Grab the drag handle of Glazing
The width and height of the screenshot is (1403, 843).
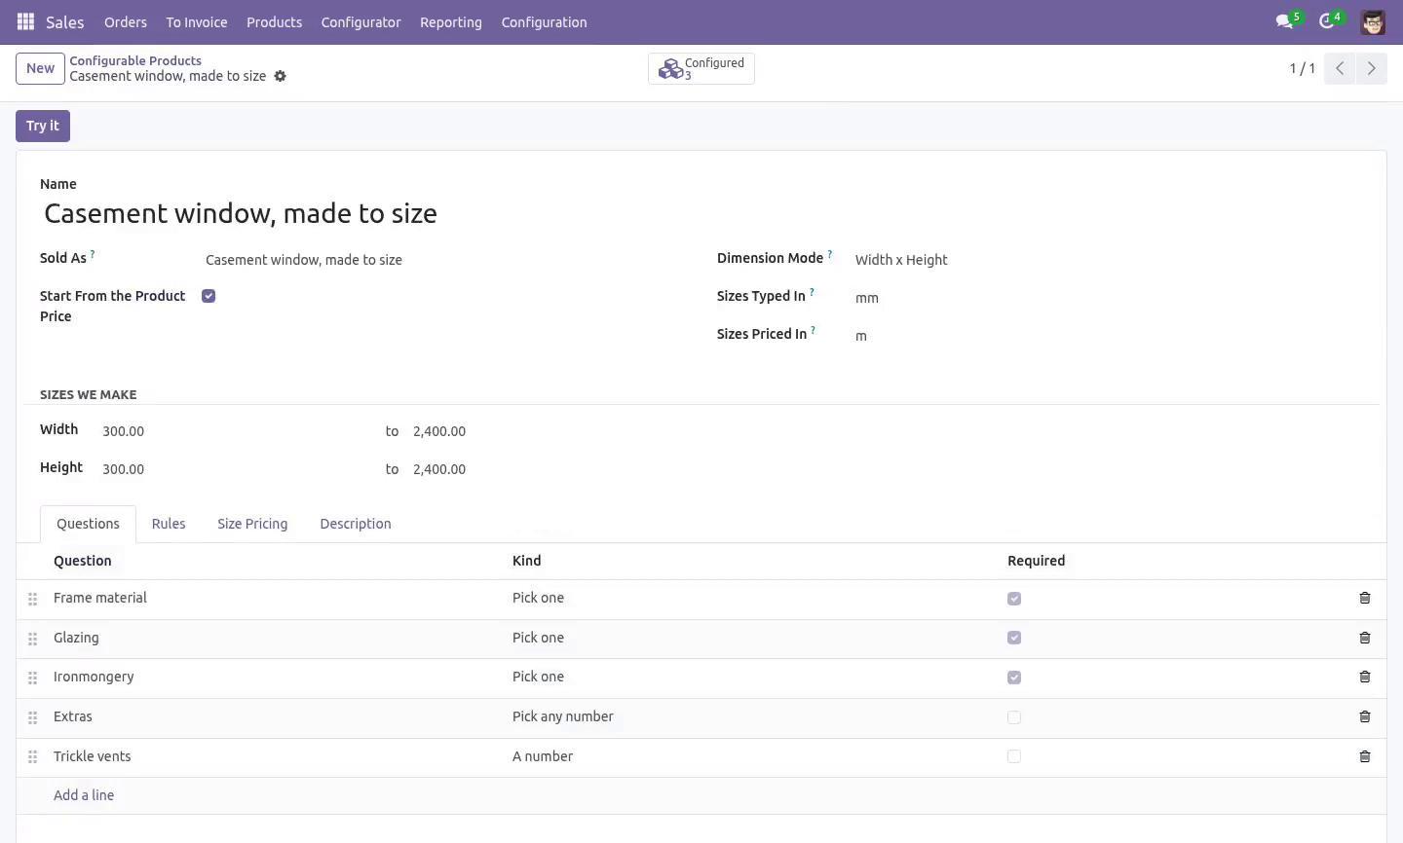[x=32, y=639]
